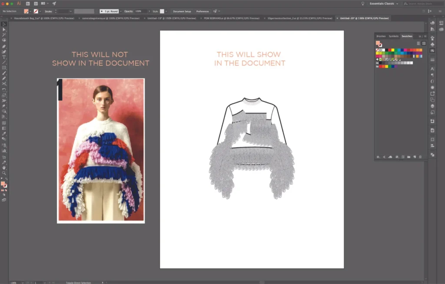Screen dimensions: 445x284
Task: Open the New Swatch icon in Swatches panel
Action: 414,156
